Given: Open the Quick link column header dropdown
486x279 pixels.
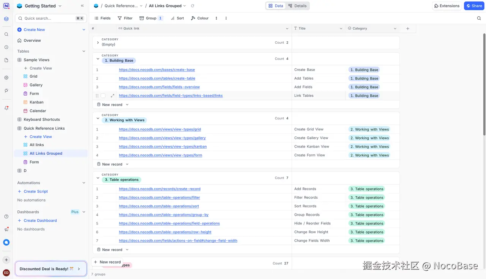Looking at the screenshot, I should coord(287,28).
